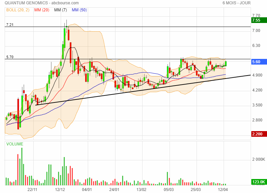The height and width of the screenshot is (193, 267).
Task: Click the 7.00 price axis label
Action: tap(256, 31)
